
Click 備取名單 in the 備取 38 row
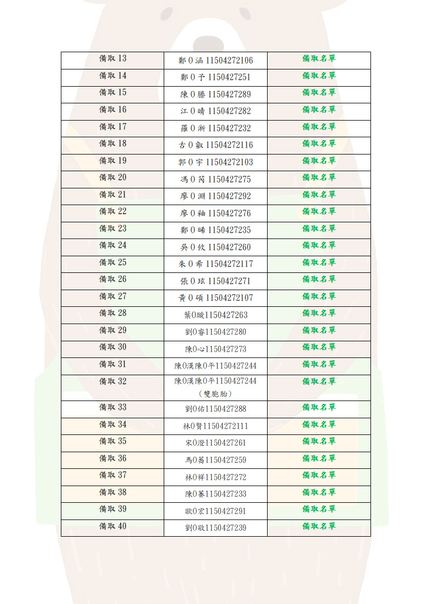coord(319,493)
